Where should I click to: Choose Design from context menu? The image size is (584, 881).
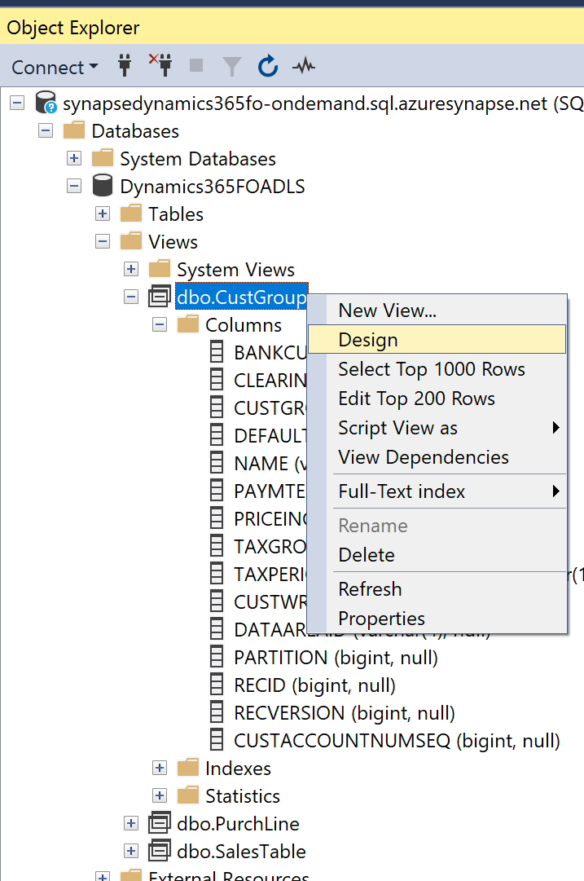pos(437,339)
